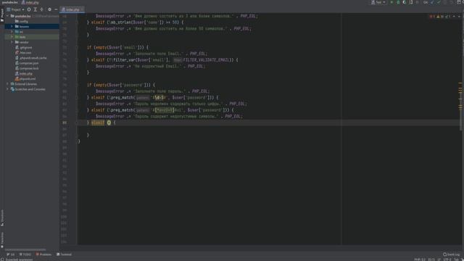This screenshot has height=261, width=464.
Task: Expand the src folder
Action: click(12, 32)
